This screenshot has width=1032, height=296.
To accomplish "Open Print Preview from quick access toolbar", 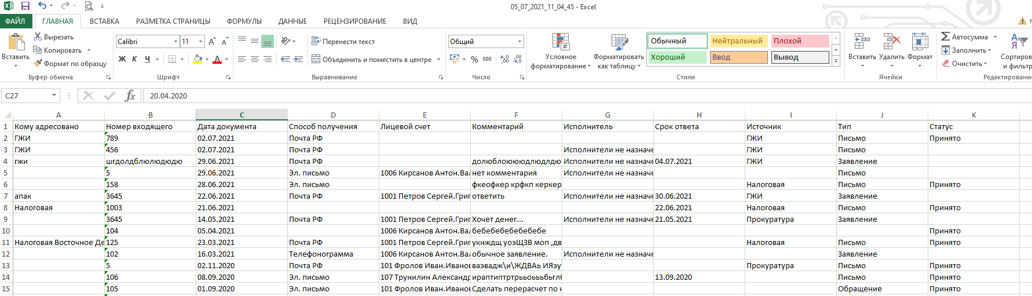I will [89, 6].
